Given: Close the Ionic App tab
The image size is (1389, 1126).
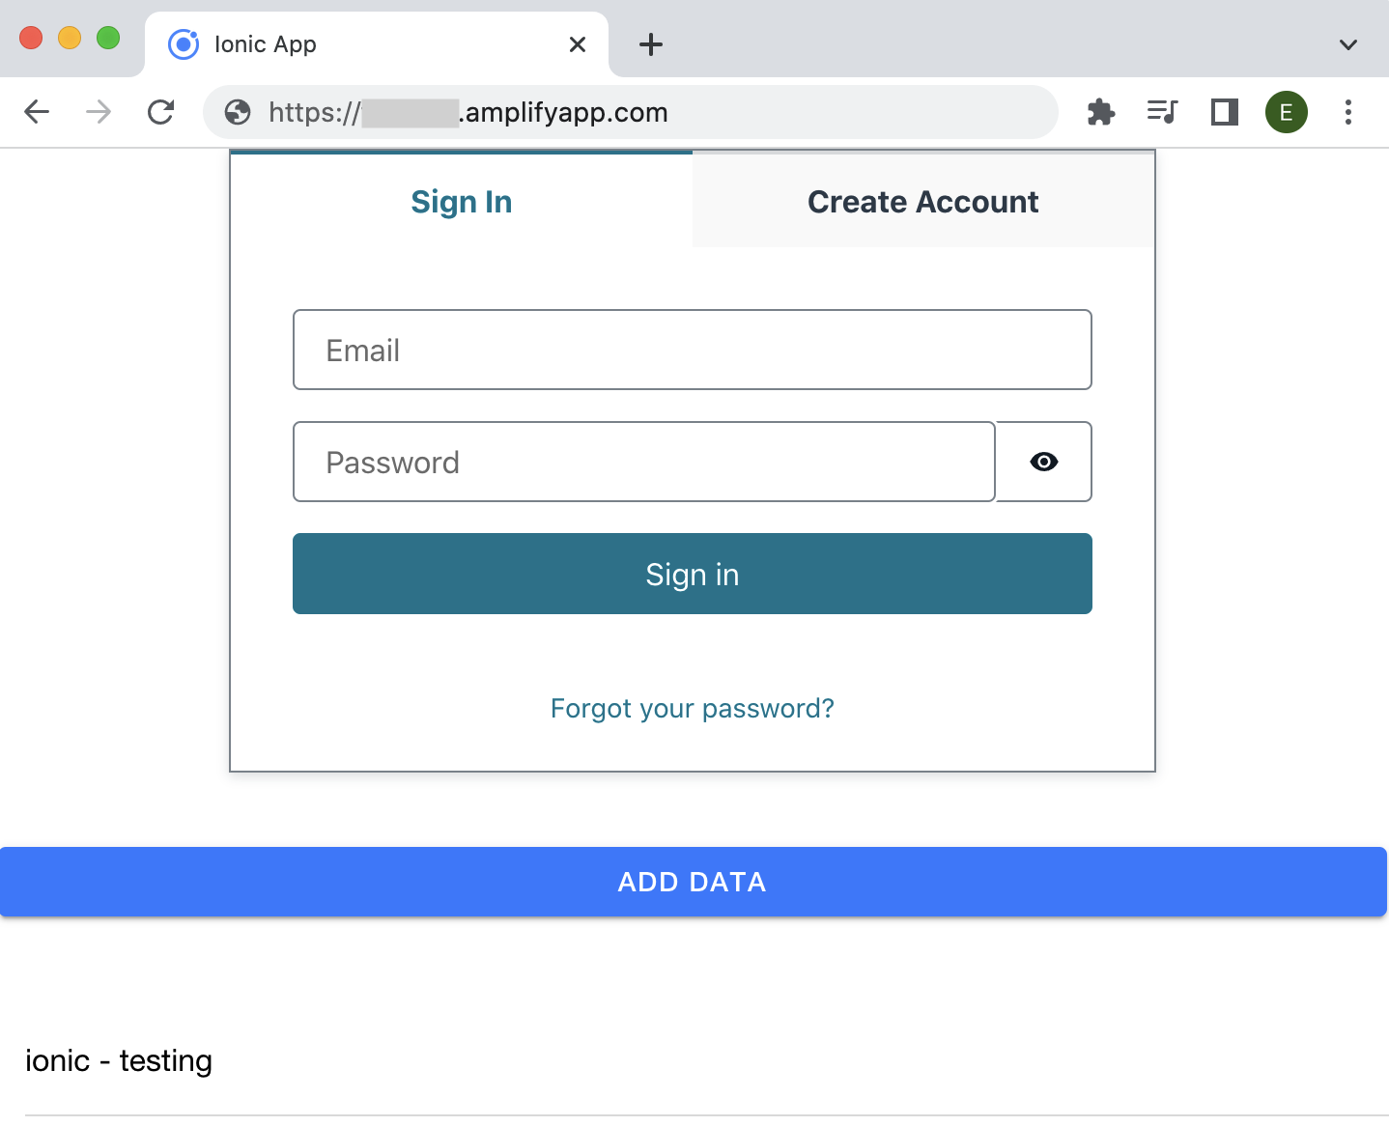Looking at the screenshot, I should tap(578, 44).
